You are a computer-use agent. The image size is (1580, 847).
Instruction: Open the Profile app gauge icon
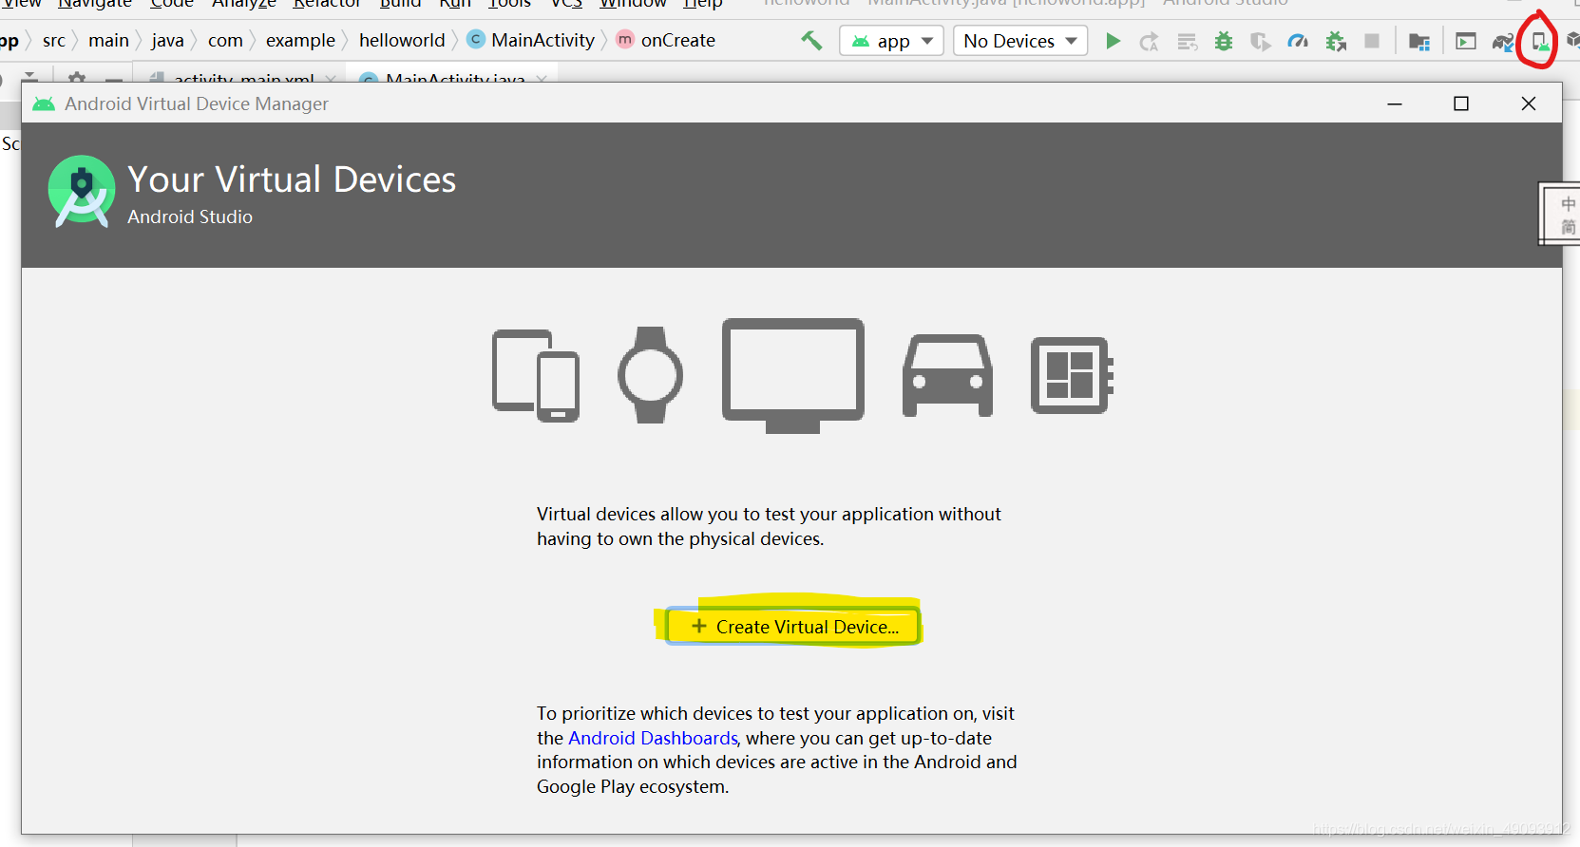pos(1298,41)
